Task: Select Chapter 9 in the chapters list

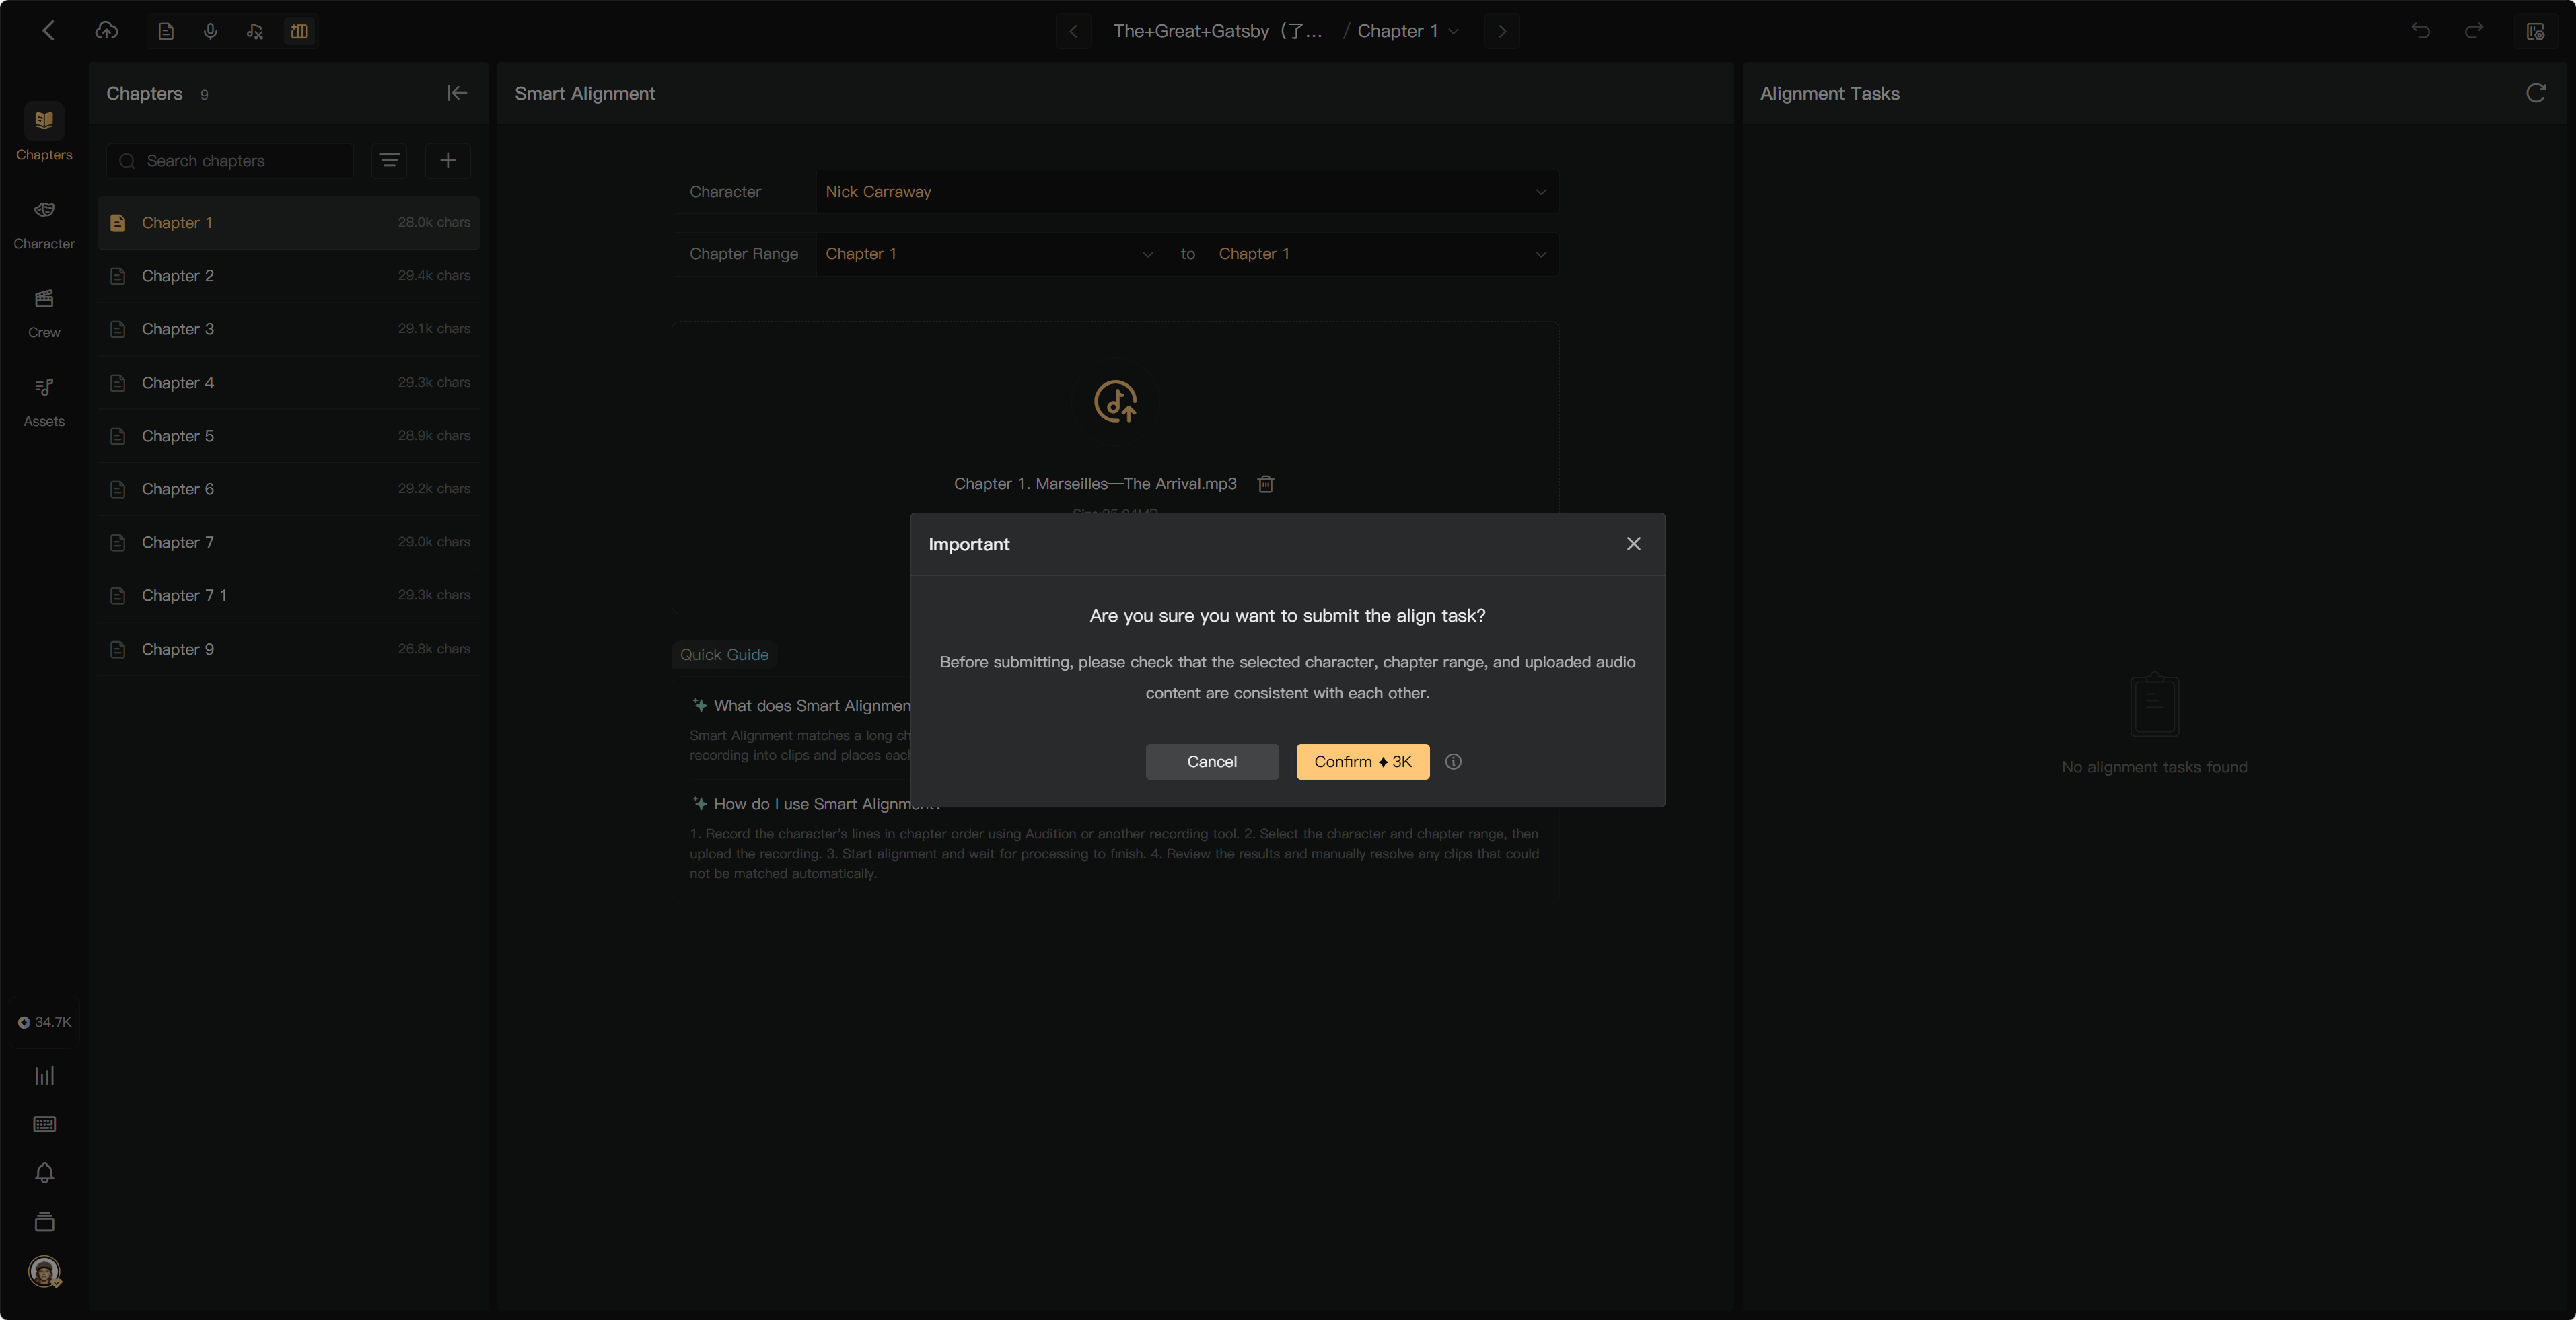Action: (288, 649)
